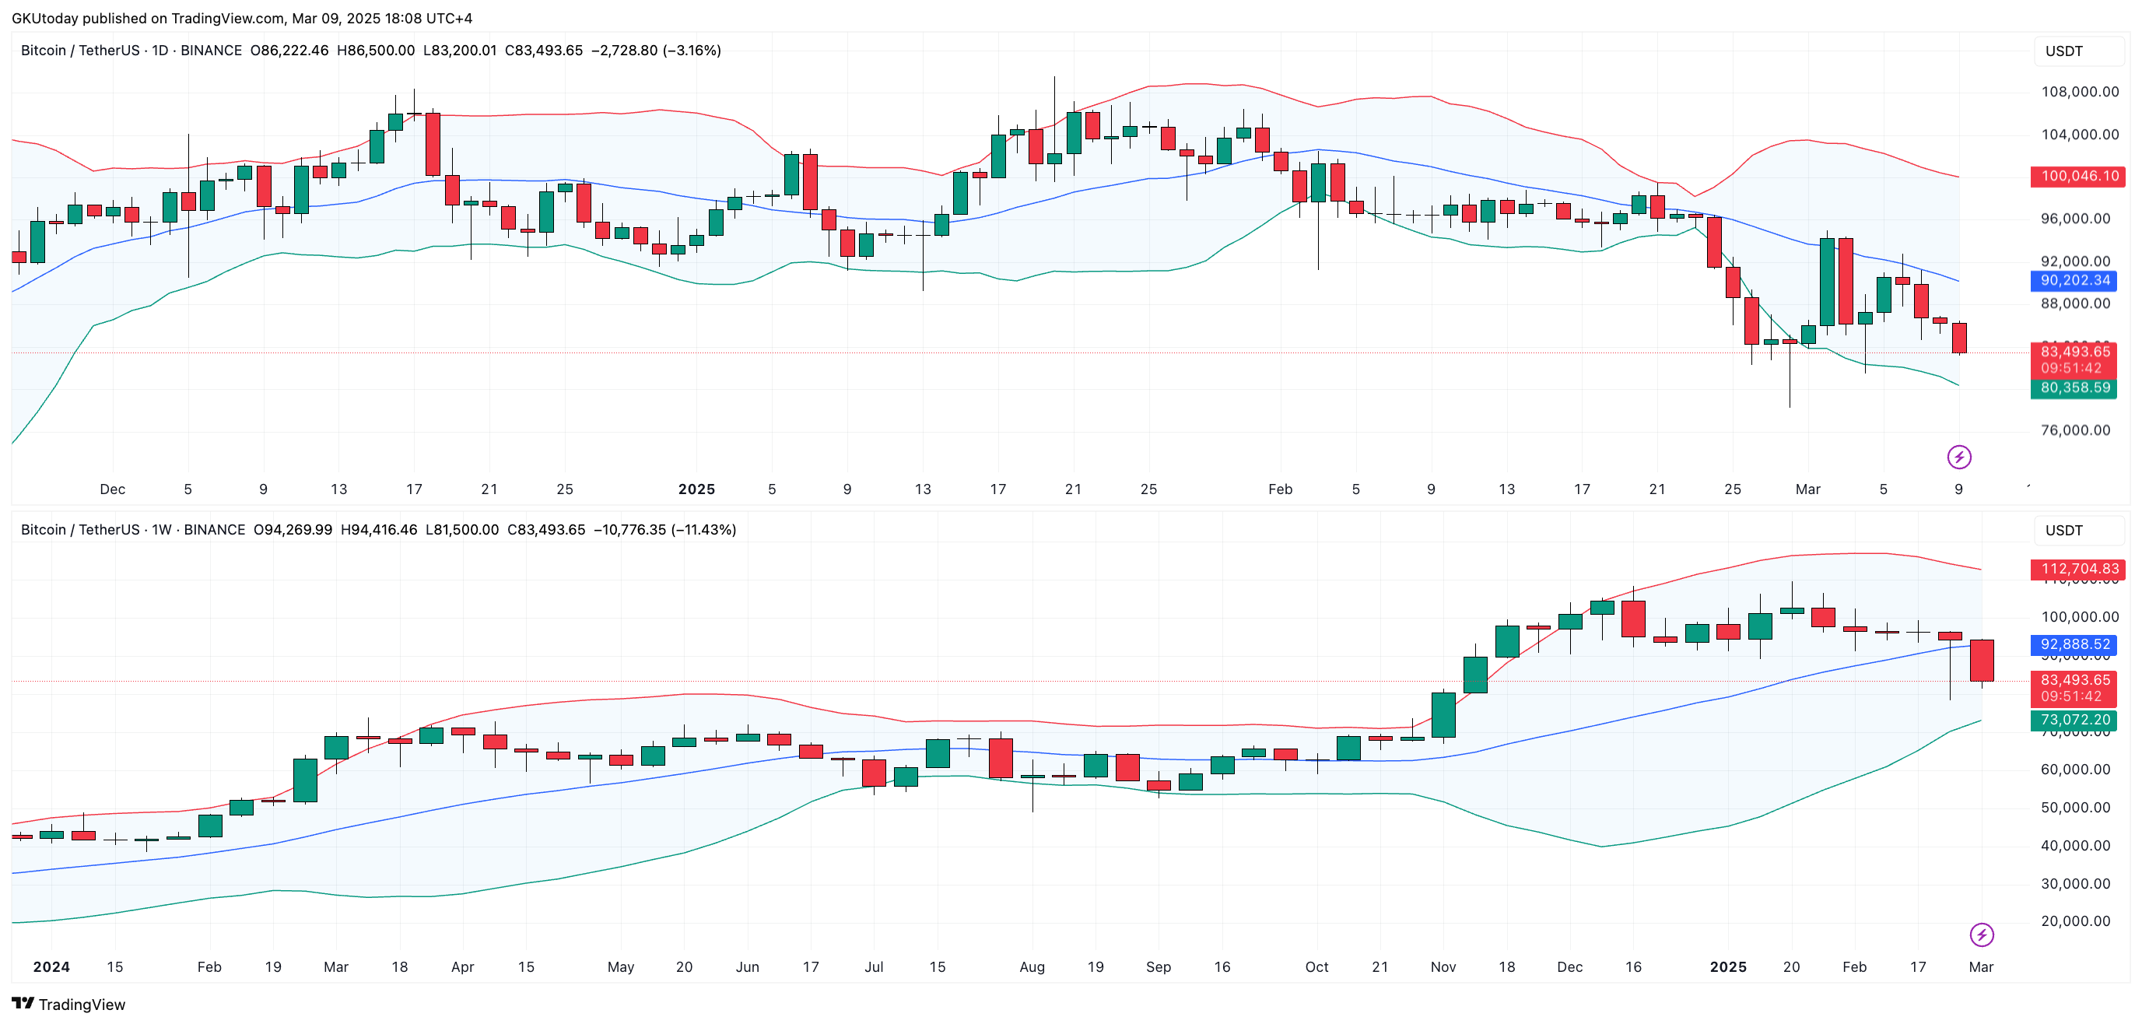Click the TradingView logo at bottom left
Viewport: 2142px width, 1024px height.
point(68,1004)
